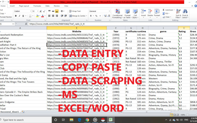Image resolution: width=197 pixels, height=123 pixels.
Task: Click the Insert Worksheet tab icon
Action: [23, 112]
